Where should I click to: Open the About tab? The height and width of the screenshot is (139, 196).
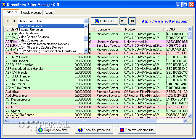[49, 13]
